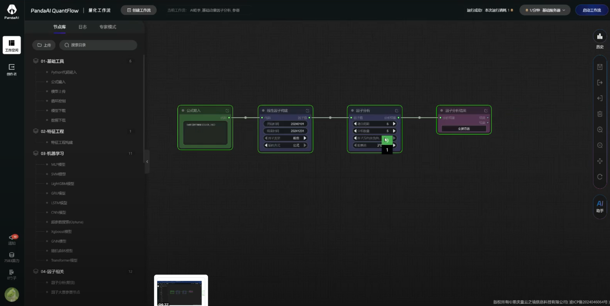Open the 历史 history chart icon

[600, 37]
